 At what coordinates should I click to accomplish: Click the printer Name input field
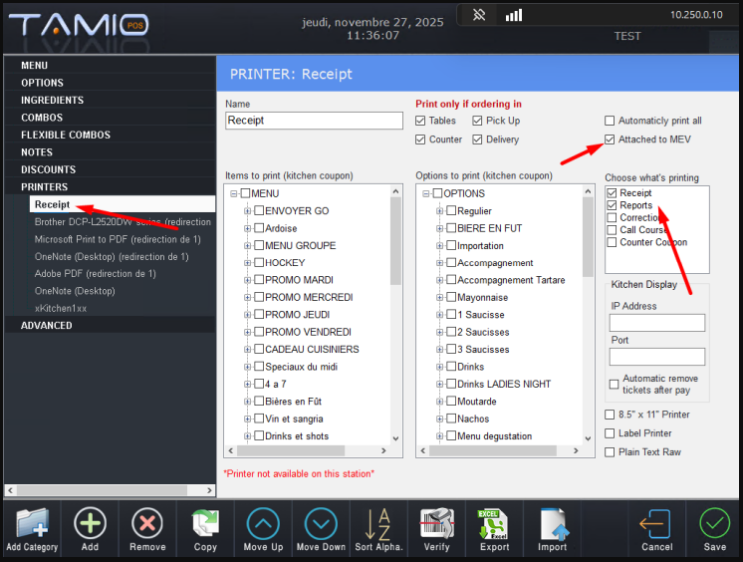pos(314,121)
